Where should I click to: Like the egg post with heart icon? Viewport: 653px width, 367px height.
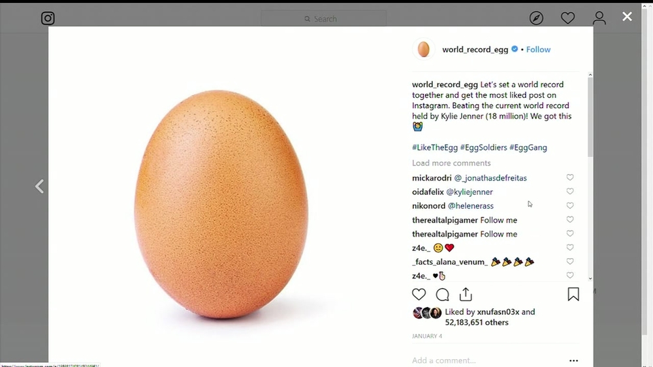pos(419,295)
